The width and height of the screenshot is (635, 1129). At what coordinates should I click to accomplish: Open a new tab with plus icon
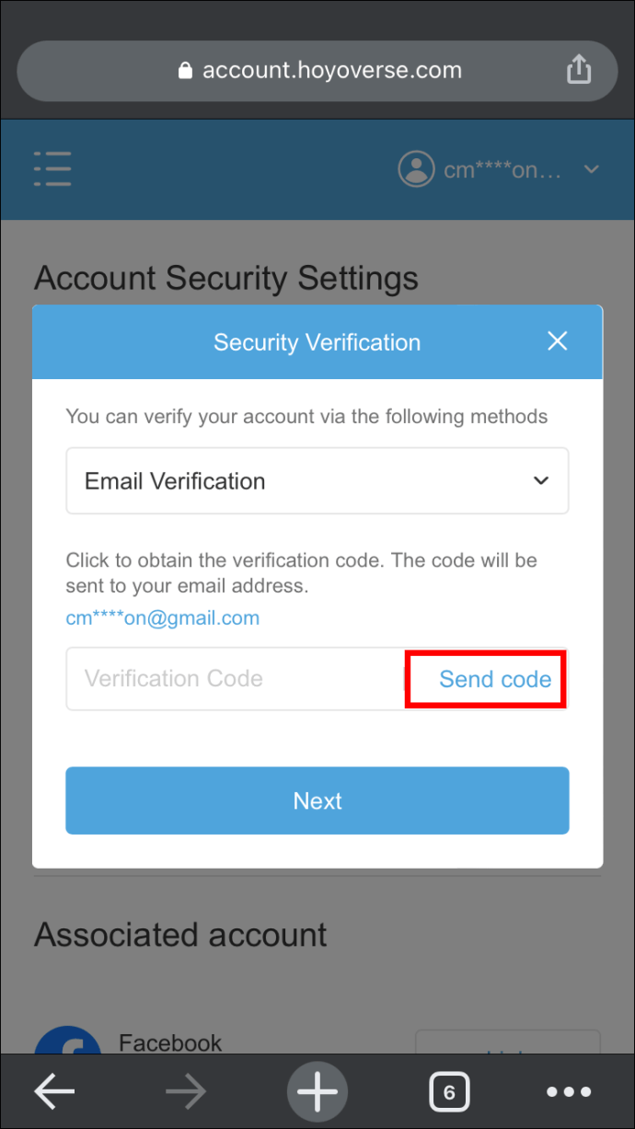[x=317, y=1092]
